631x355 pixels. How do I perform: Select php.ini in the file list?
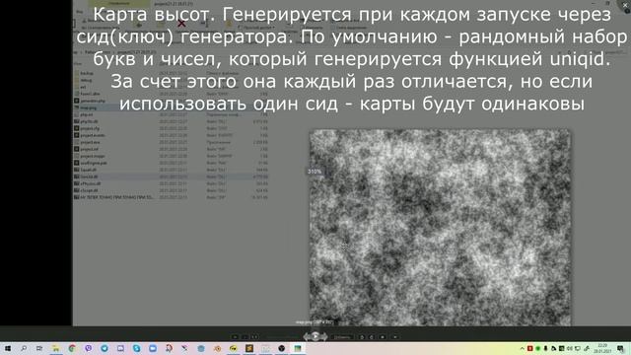(87, 114)
